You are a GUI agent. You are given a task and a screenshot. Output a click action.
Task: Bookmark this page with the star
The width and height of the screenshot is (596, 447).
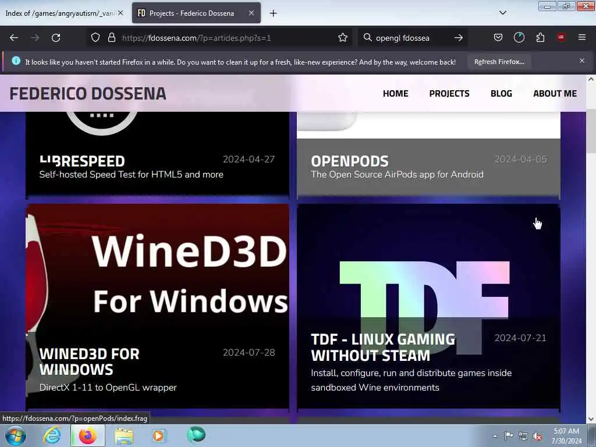(342, 38)
